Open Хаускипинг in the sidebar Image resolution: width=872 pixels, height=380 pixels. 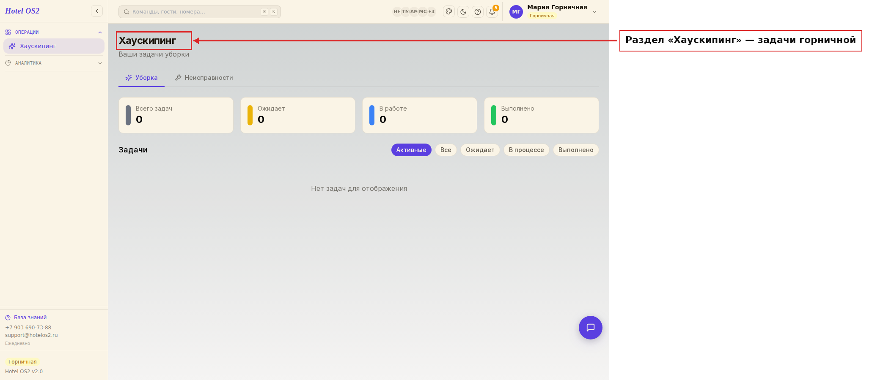point(54,46)
